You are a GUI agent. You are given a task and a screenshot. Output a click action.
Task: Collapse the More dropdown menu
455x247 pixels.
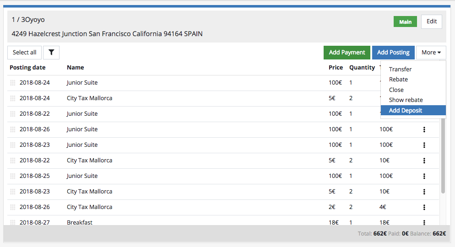[x=431, y=53]
